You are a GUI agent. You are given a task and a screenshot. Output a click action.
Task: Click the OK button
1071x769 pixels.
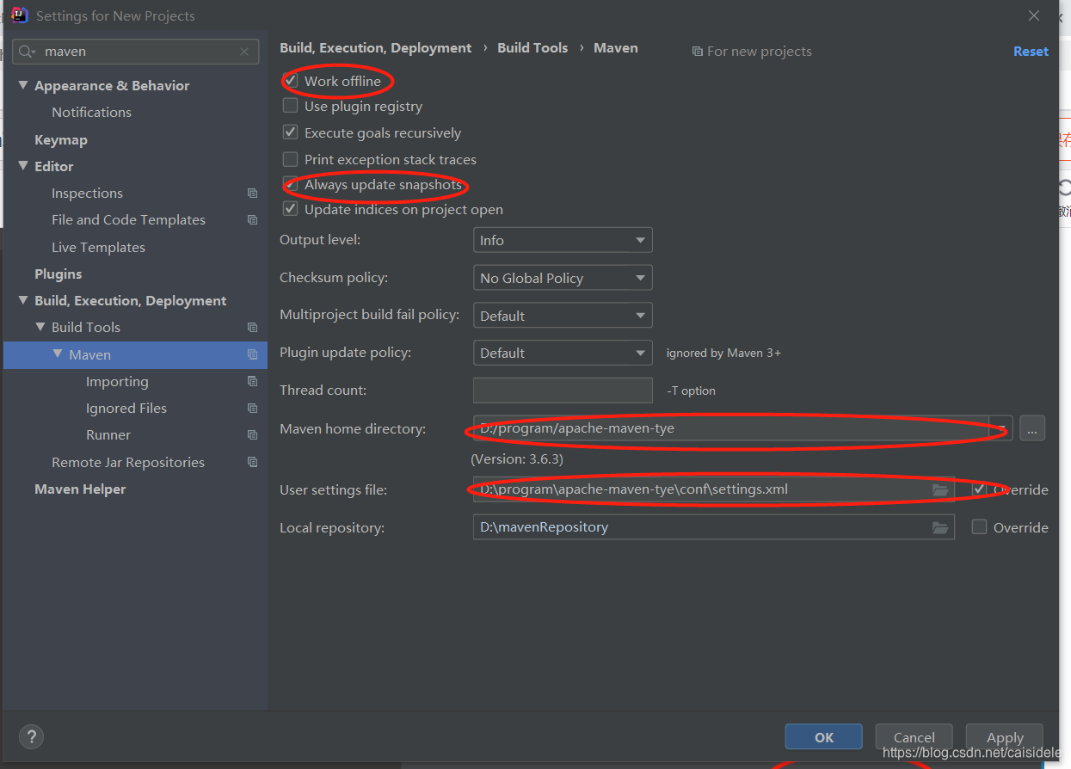(824, 737)
